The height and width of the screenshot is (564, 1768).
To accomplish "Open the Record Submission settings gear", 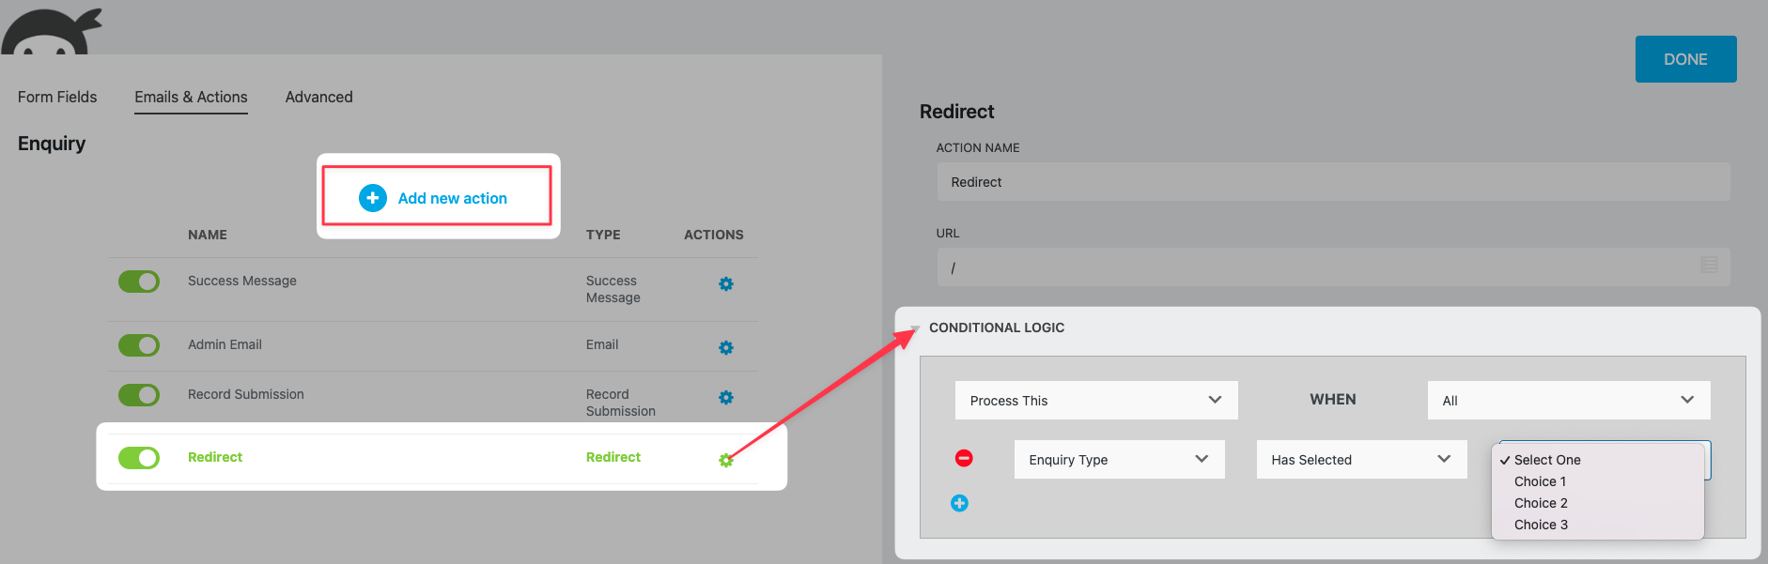I will click(726, 398).
